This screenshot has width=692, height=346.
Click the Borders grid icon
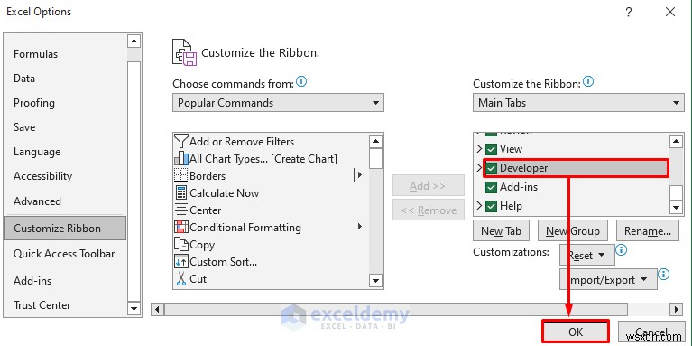pos(181,176)
